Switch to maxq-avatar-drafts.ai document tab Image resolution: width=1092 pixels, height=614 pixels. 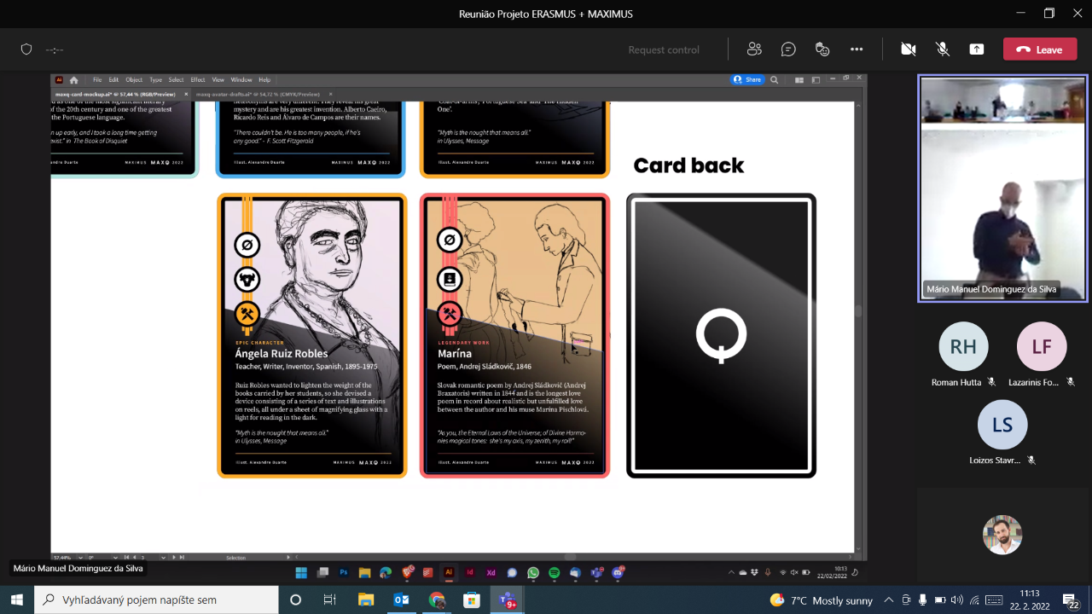click(x=260, y=95)
